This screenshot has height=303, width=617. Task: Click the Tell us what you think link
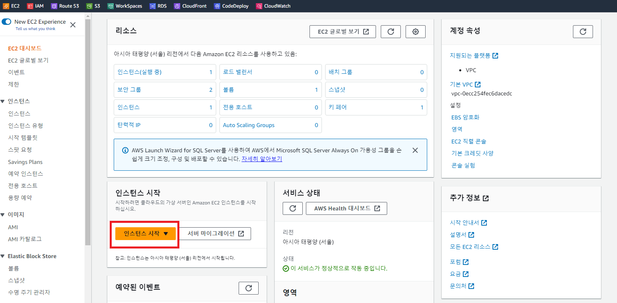click(x=35, y=29)
